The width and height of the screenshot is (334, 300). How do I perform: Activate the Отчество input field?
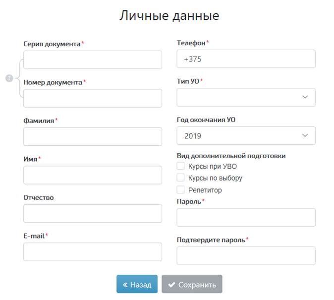click(93, 213)
